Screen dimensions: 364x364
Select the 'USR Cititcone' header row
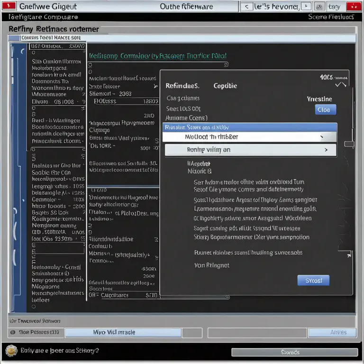[x=57, y=46]
